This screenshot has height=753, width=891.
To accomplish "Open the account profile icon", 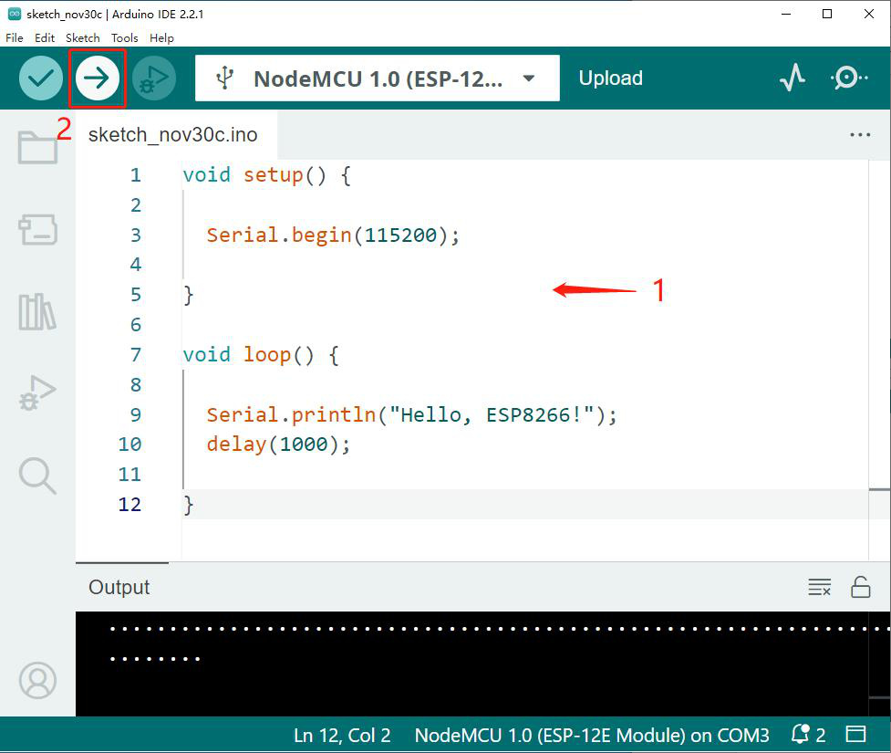I will [x=37, y=680].
